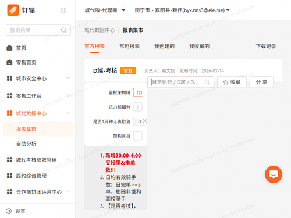The height and width of the screenshot is (218, 291).
Task: Open the 运力线细分 selector
Action: pyautogui.click(x=138, y=107)
